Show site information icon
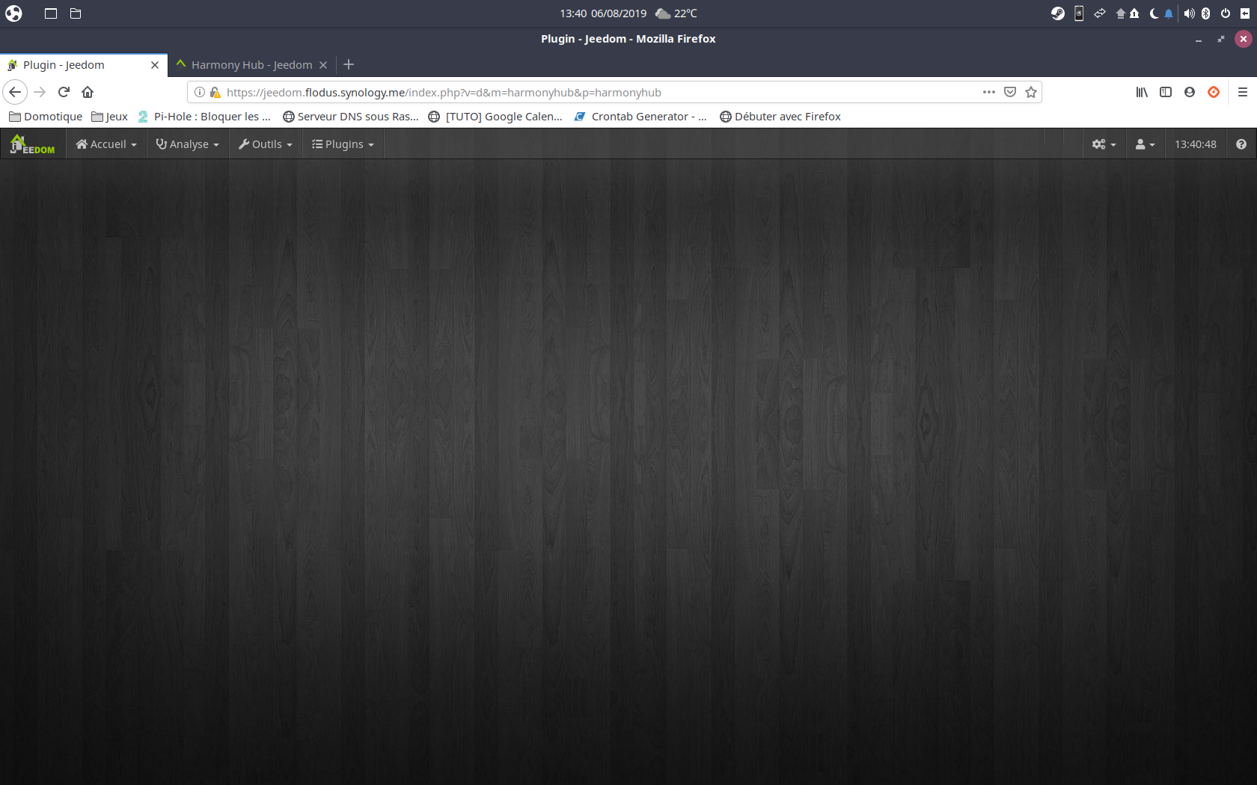This screenshot has height=785, width=1257. pyautogui.click(x=200, y=93)
